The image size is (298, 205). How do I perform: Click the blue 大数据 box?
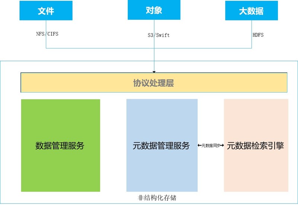click(251, 10)
